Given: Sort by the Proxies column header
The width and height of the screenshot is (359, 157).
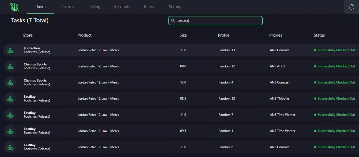Looking at the screenshot, I should point(276,35).
